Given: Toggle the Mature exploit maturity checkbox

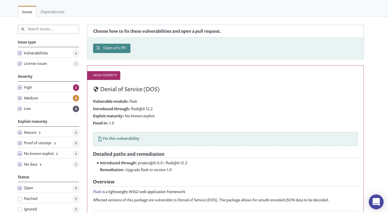Looking at the screenshot, I should 20,133.
